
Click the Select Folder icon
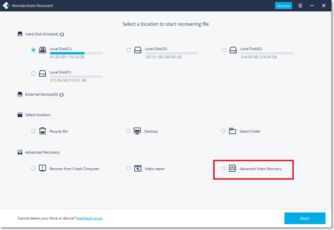coord(233,131)
